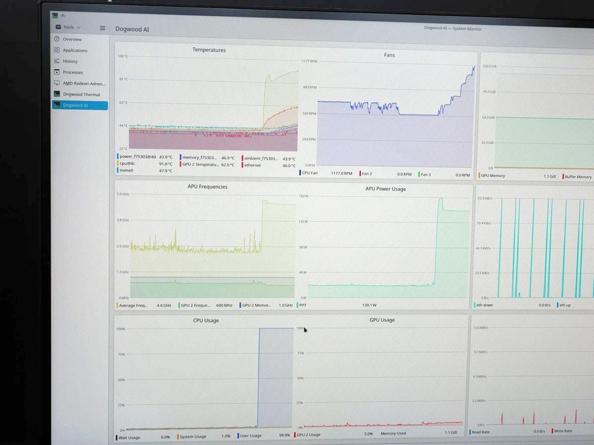This screenshot has width=594, height=445.
Task: Click the 93.9 KiB/s axis label
Action: coord(484,198)
